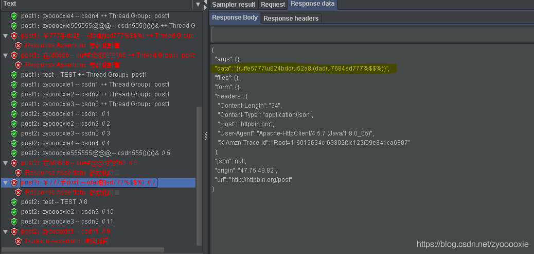Image resolution: width=534 pixels, height=254 pixels.
Task: Click green icon of post2 zyooooxie2 // 10
Action: tap(14, 212)
